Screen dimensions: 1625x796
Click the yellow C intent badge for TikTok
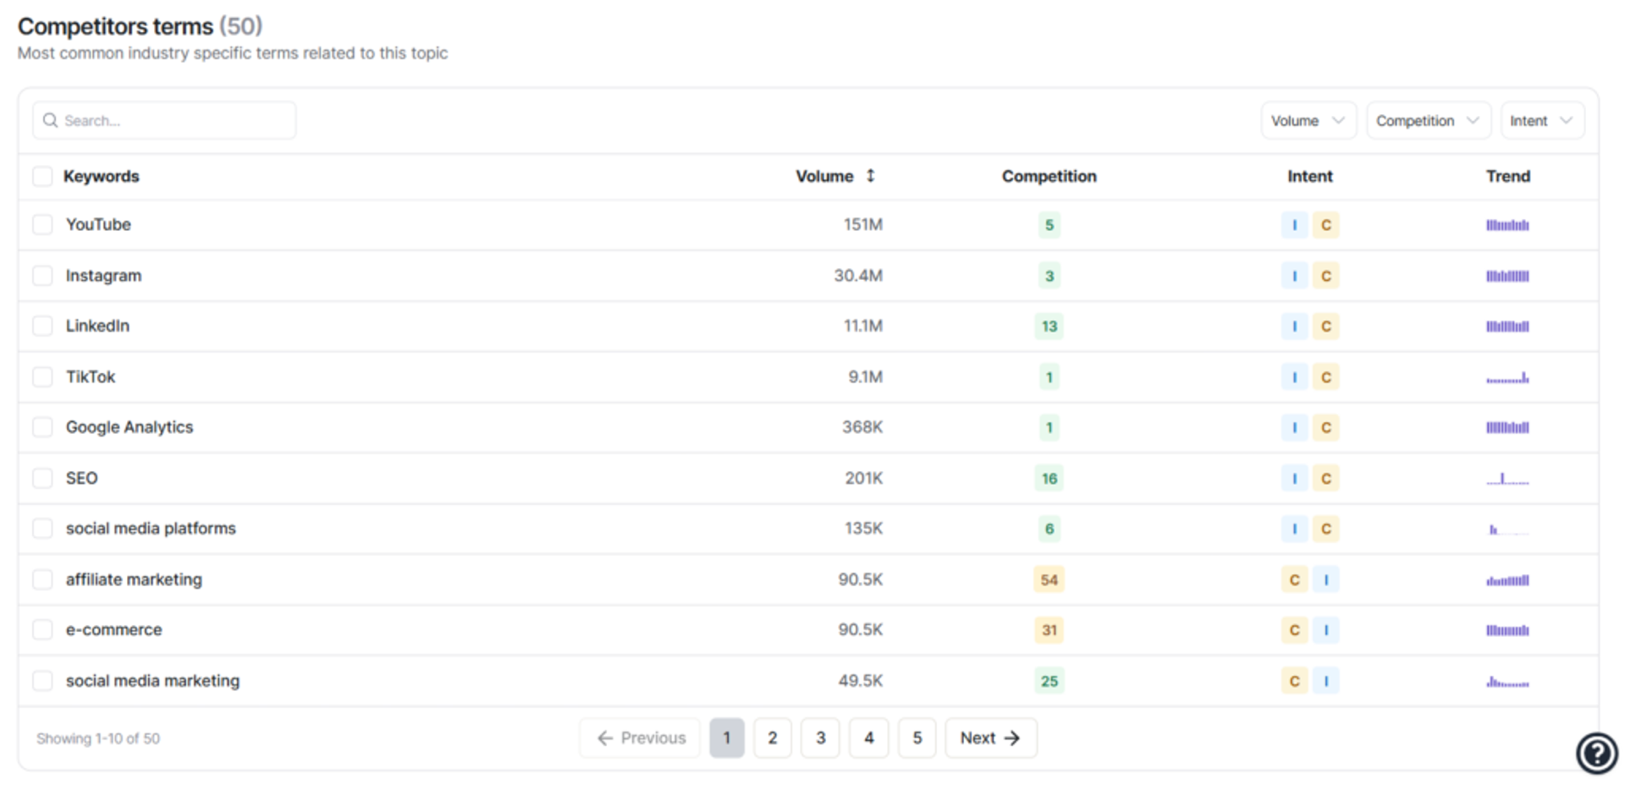pyautogui.click(x=1326, y=377)
